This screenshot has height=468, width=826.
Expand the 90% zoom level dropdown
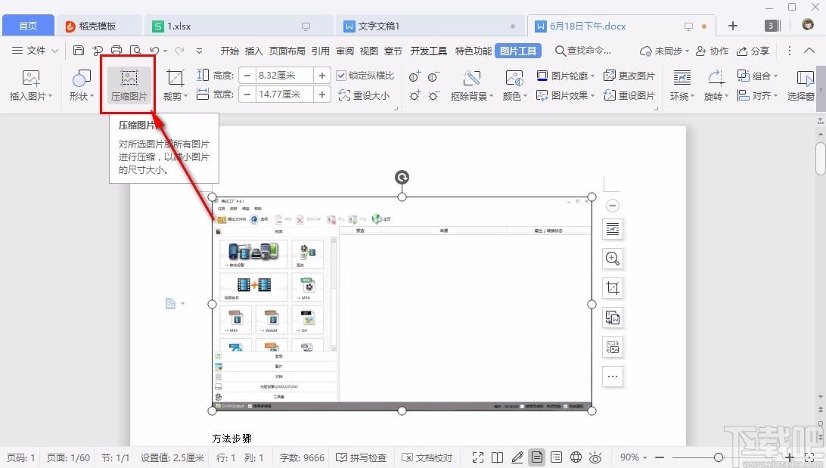(633, 457)
